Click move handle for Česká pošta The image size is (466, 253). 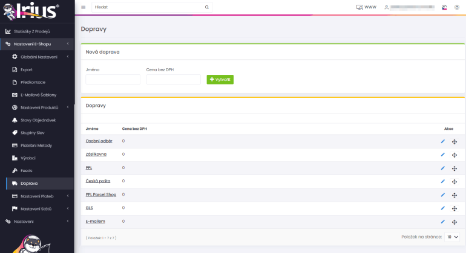point(455,182)
